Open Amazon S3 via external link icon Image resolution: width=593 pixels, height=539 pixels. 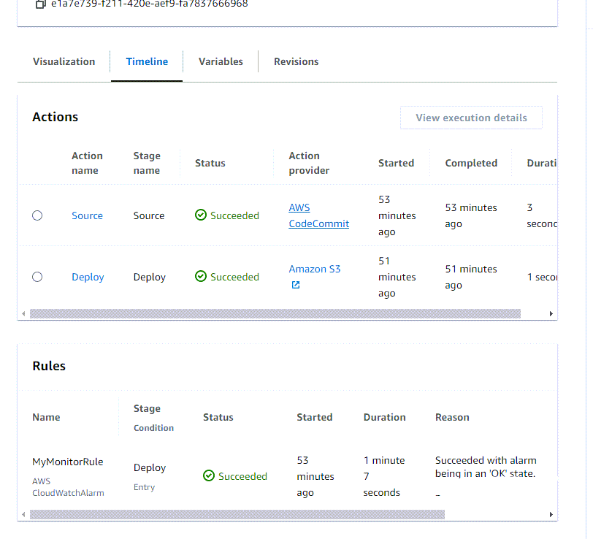click(295, 285)
